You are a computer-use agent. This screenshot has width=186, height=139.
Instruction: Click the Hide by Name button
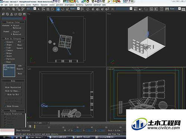click(13, 91)
